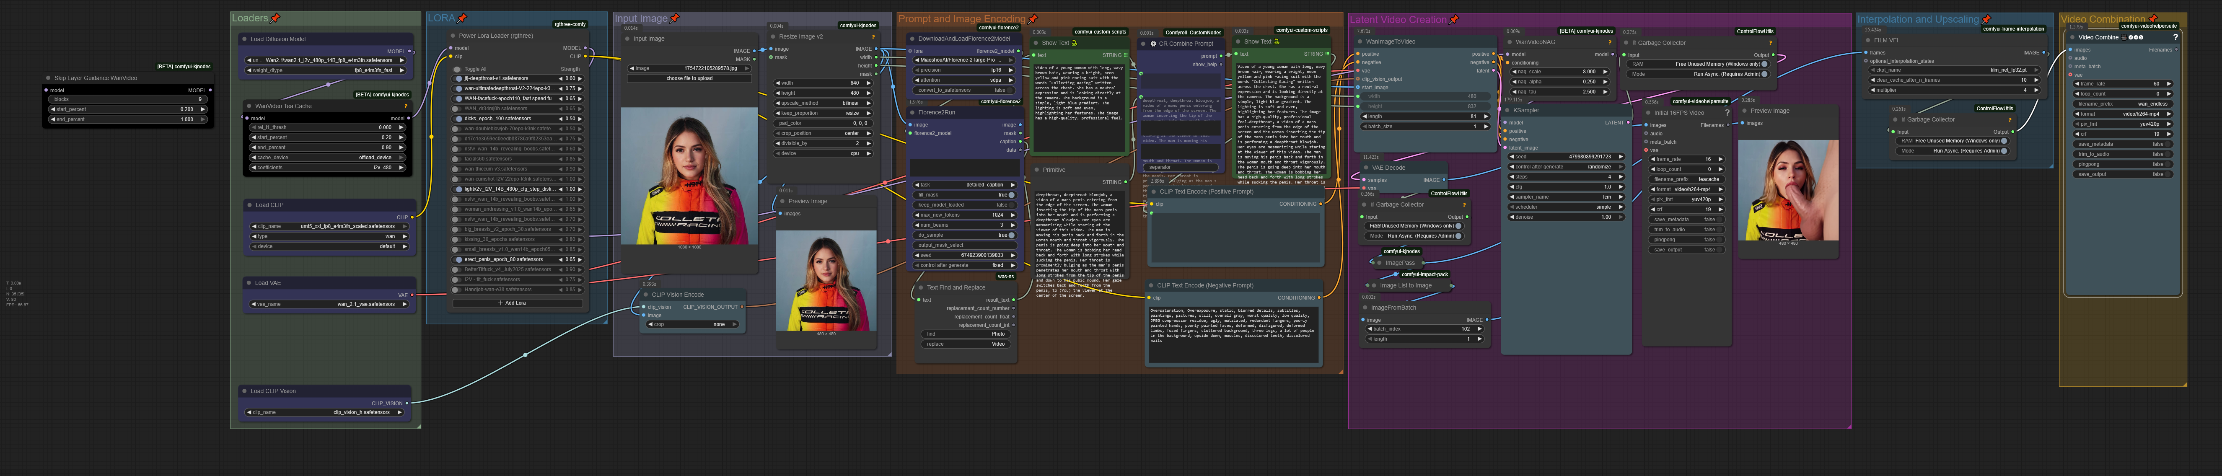Toggle keep_model_loaded in the Florence2Run node
2222x476 pixels.
(965, 205)
